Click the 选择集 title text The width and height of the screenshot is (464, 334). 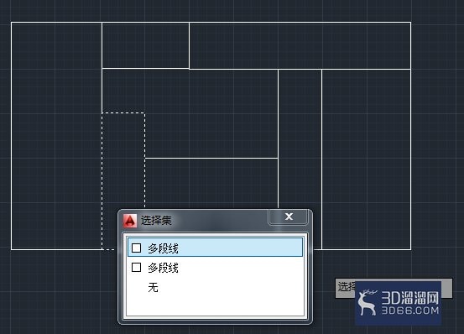coord(156,221)
